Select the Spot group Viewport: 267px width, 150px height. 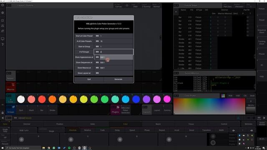[21, 110]
